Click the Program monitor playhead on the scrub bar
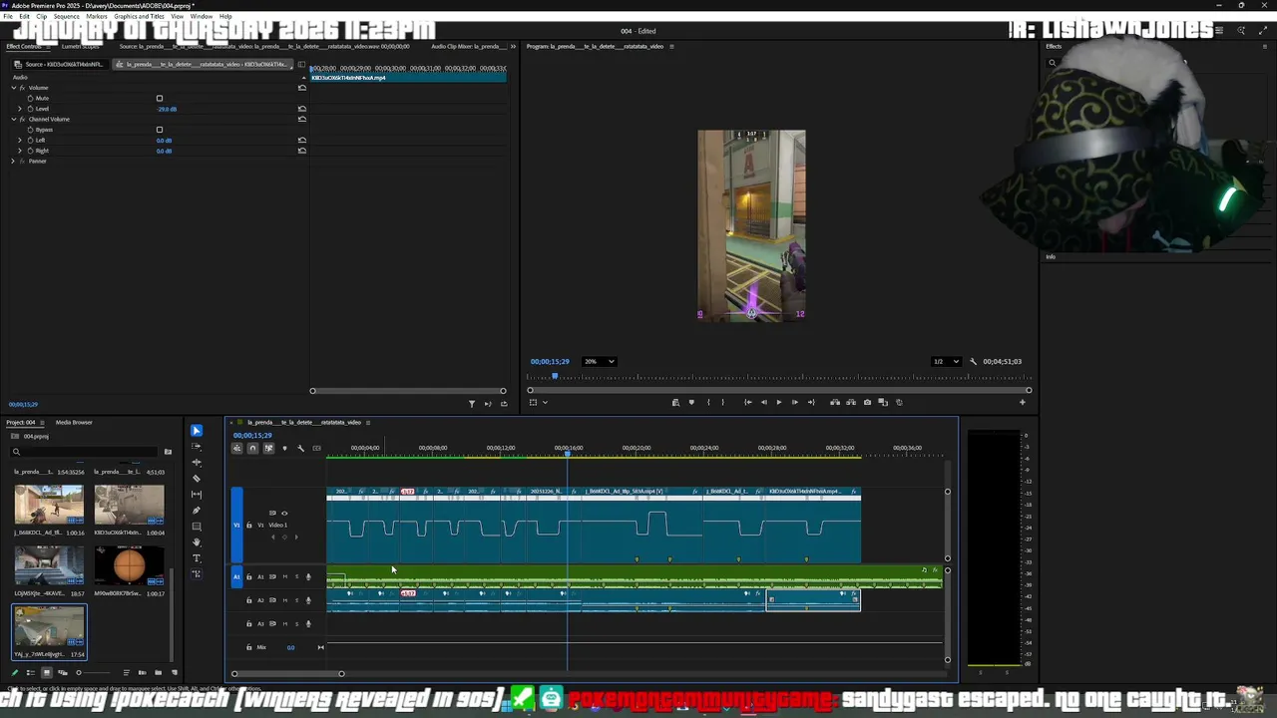Image resolution: width=1277 pixels, height=718 pixels. click(556, 377)
